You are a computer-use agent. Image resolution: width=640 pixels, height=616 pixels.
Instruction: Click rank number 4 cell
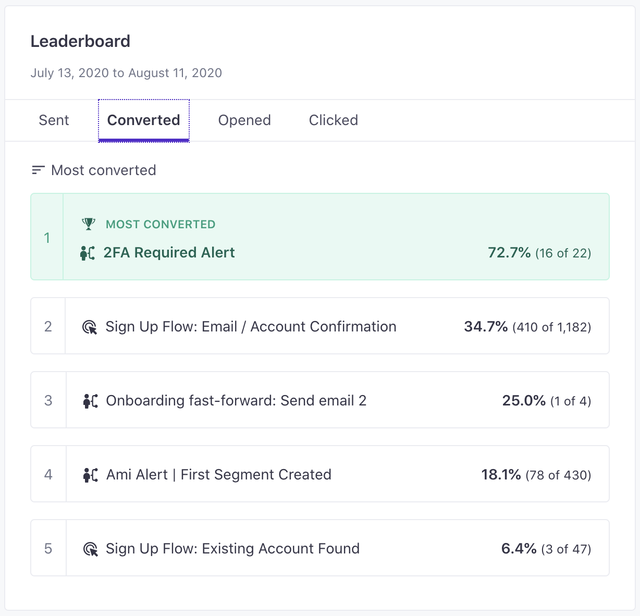point(48,474)
